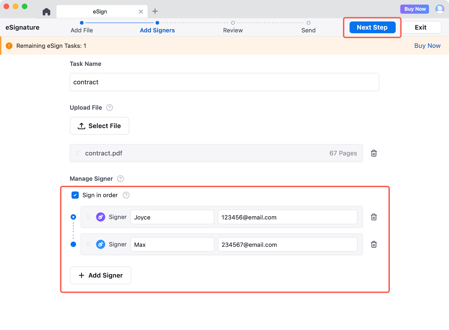The height and width of the screenshot is (330, 449).
Task: Click the Home icon in tab bar
Action: click(x=46, y=12)
